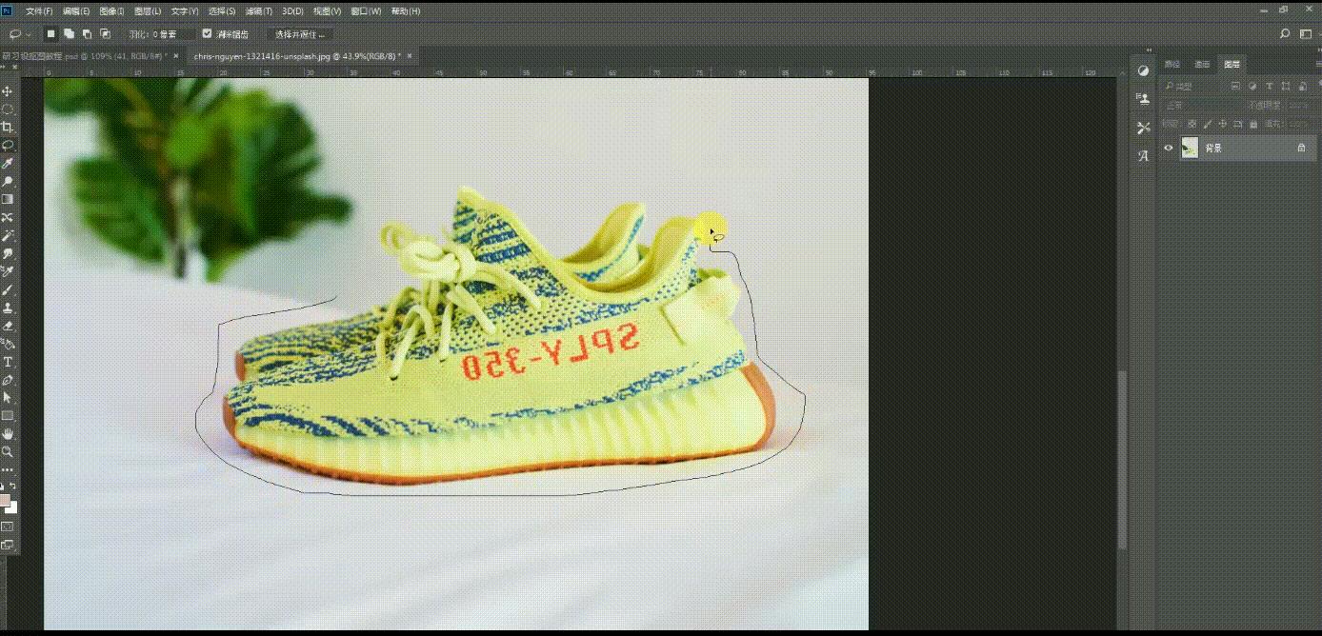Select the Eraser tool
This screenshot has height=636, width=1322.
(x=8, y=327)
